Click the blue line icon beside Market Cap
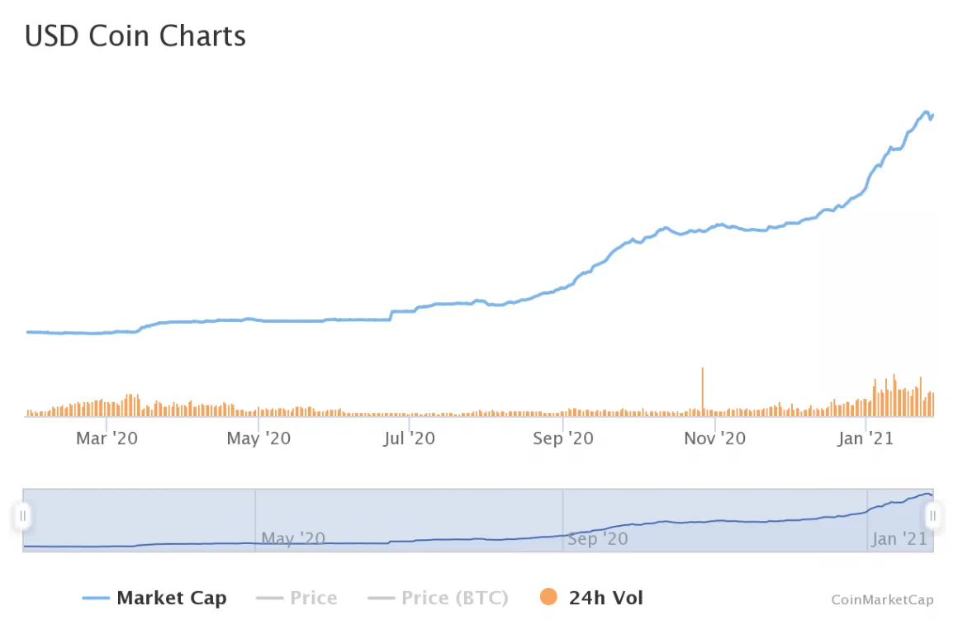958x644 pixels. point(97,597)
